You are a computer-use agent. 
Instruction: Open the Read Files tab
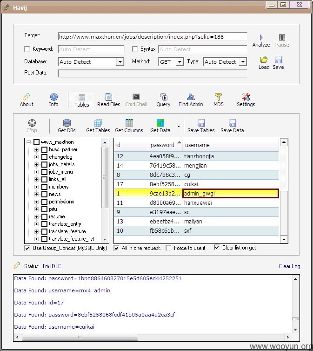tap(109, 100)
